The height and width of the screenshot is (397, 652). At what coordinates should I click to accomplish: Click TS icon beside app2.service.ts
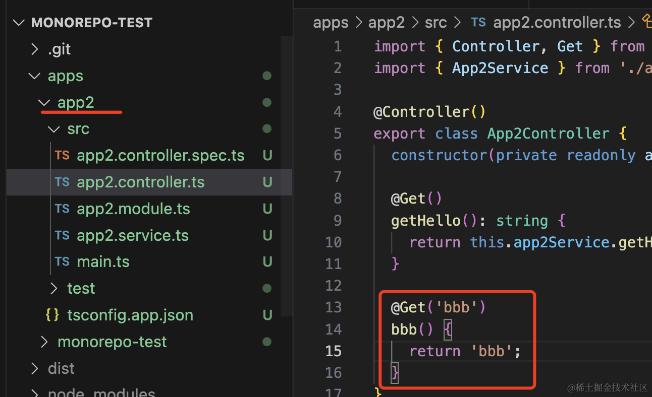click(62, 235)
